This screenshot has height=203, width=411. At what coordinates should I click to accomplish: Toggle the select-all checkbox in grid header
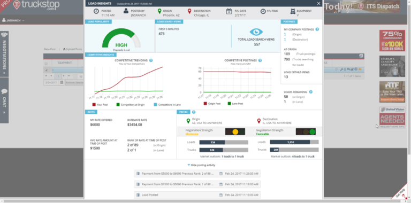(x=46, y=64)
